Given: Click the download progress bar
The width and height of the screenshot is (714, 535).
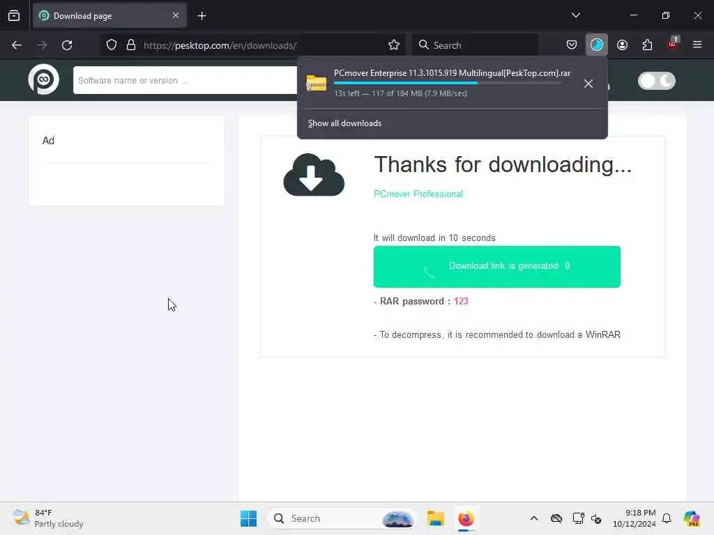Looking at the screenshot, I should [448, 84].
